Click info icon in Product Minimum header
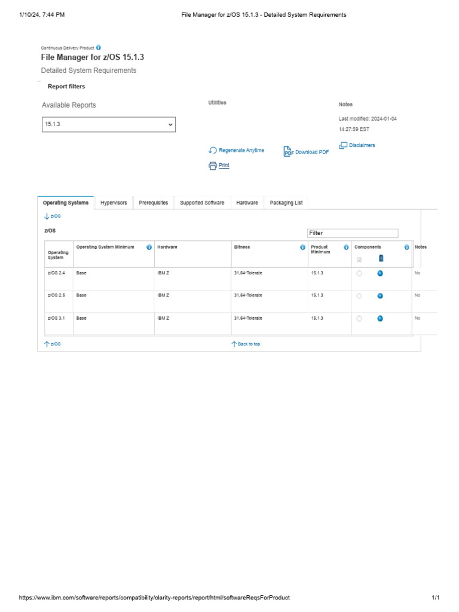Image resolution: width=459 pixels, height=612 pixels. (x=346, y=247)
